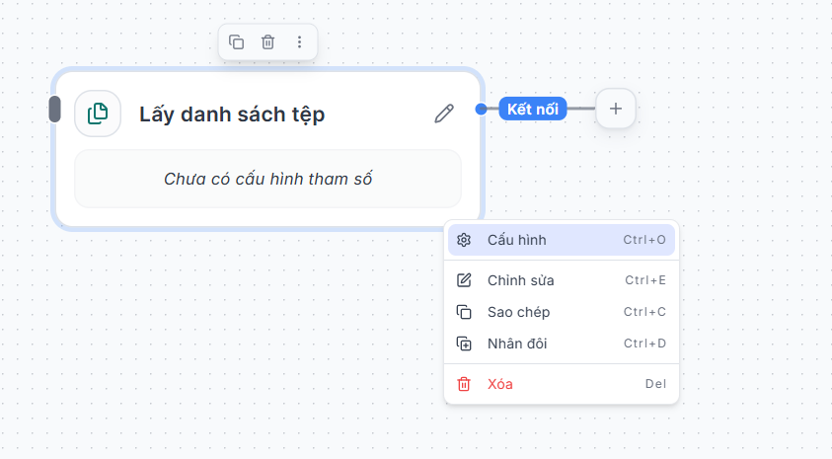The height and width of the screenshot is (459, 832).
Task: Click the pencil edit icon on the node
Action: 444,114
